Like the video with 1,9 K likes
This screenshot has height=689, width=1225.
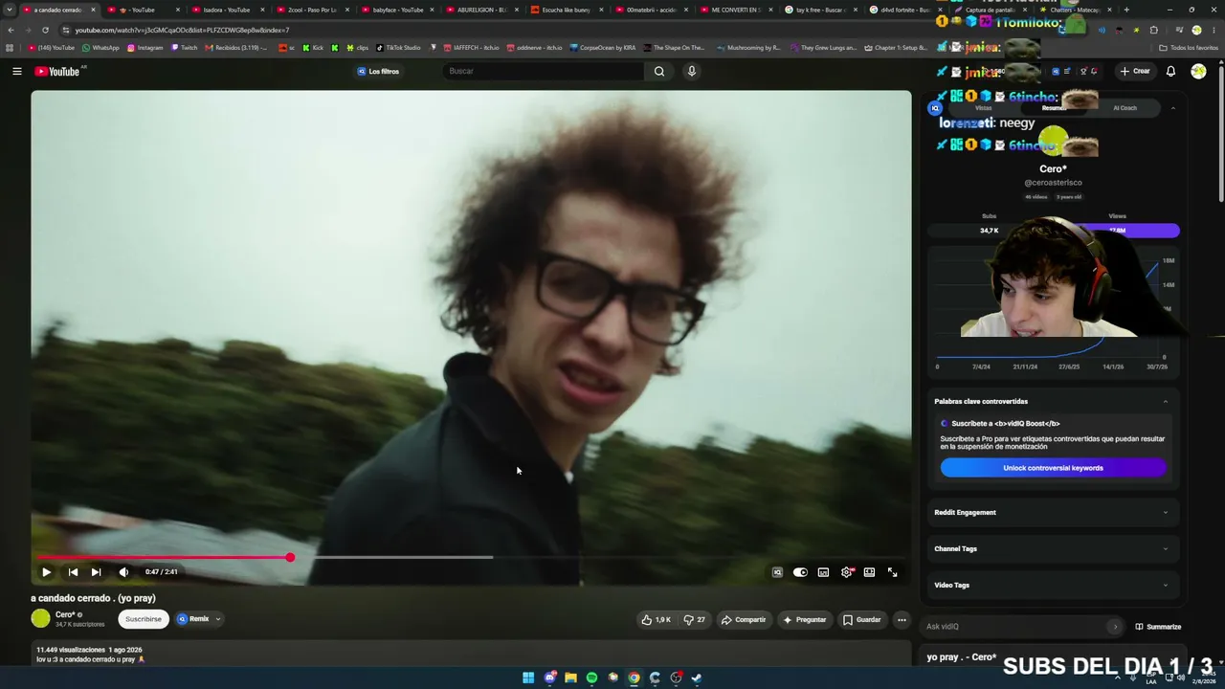(657, 619)
